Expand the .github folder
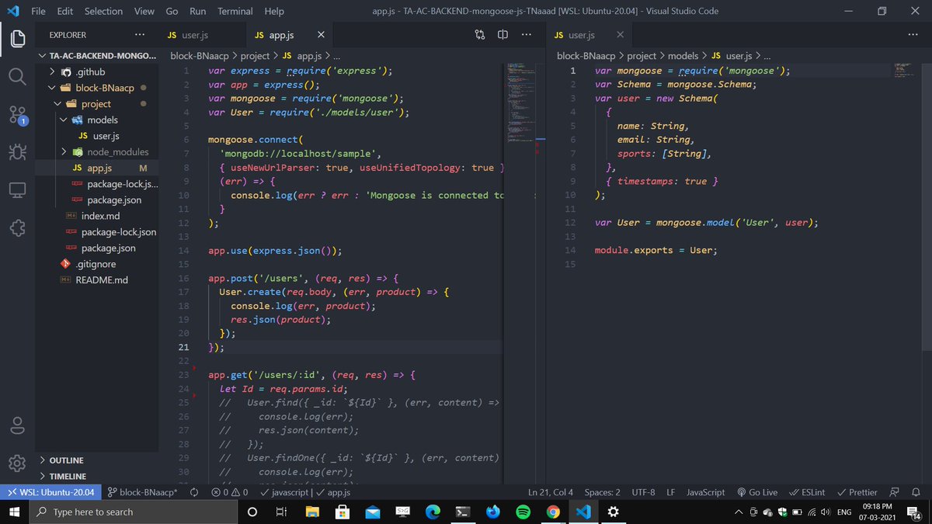 pyautogui.click(x=97, y=71)
